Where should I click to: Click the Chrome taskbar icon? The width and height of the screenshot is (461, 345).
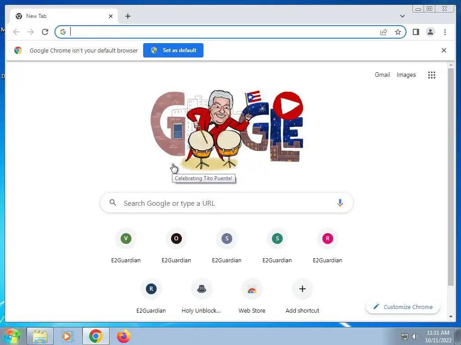pyautogui.click(x=96, y=336)
